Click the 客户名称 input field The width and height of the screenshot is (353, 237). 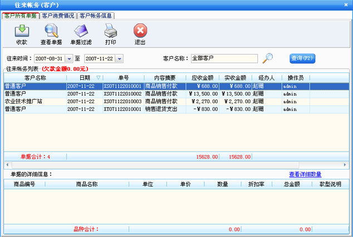tap(224, 58)
